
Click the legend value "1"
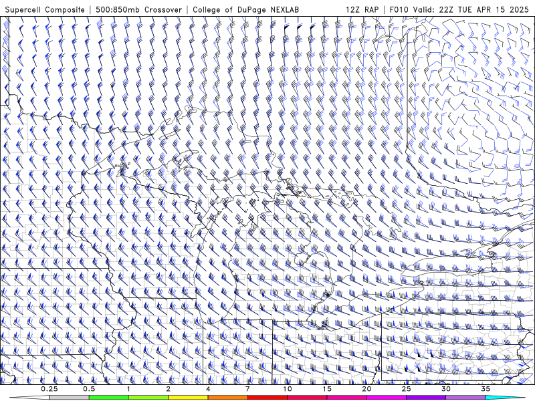pos(128,389)
